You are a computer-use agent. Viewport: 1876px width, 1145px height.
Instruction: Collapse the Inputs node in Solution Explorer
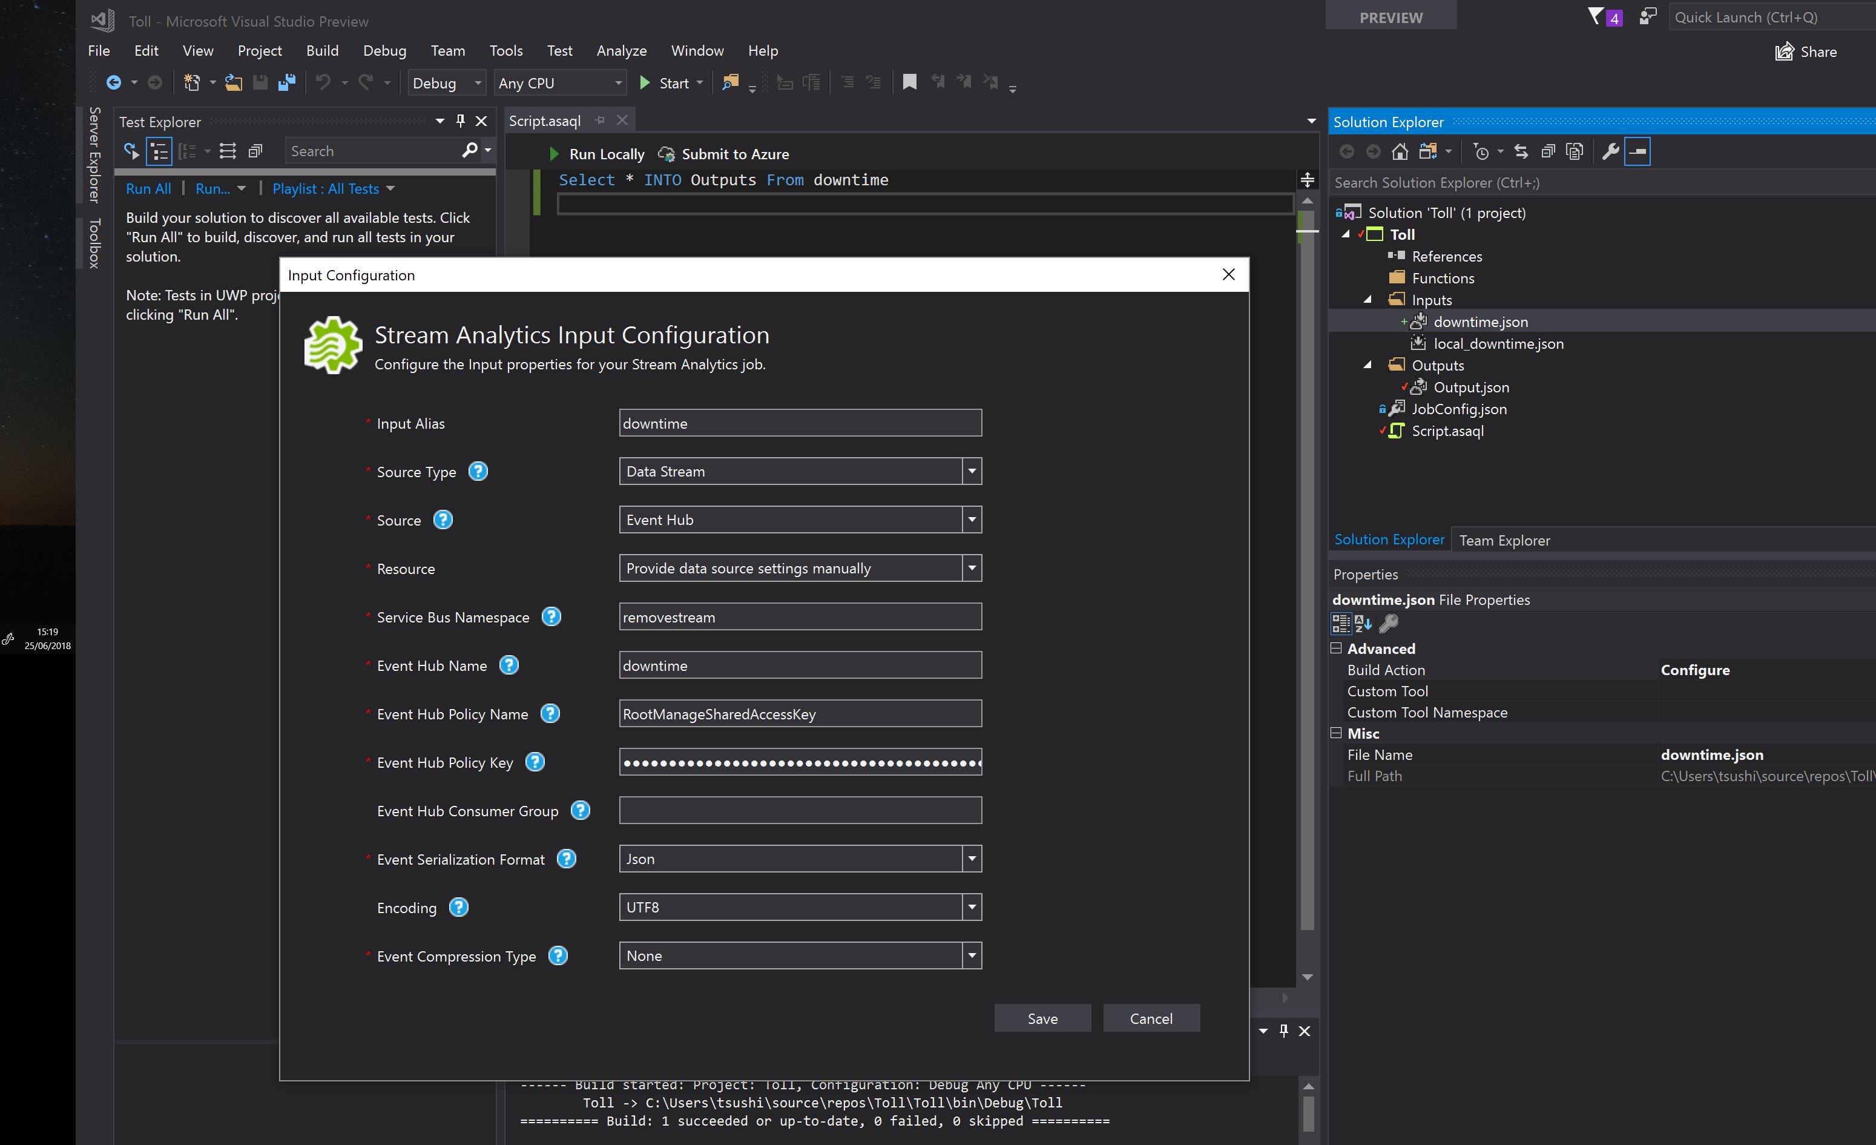click(x=1367, y=299)
